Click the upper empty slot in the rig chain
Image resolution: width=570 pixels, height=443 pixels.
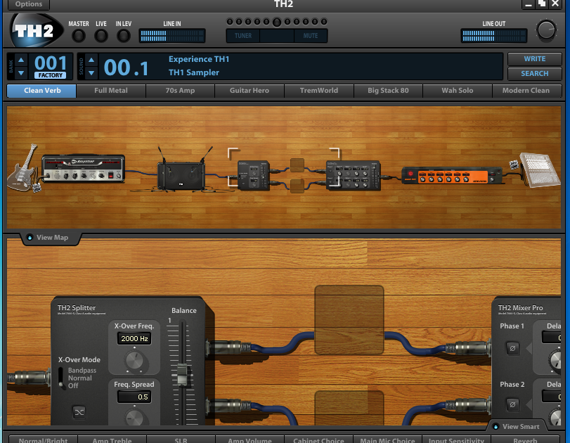(297, 165)
